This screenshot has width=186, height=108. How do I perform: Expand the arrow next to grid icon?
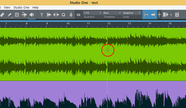coord(171,15)
